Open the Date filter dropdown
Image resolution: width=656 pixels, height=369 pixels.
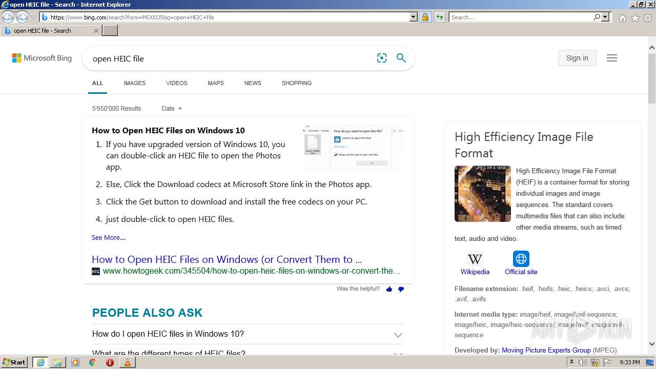(172, 109)
